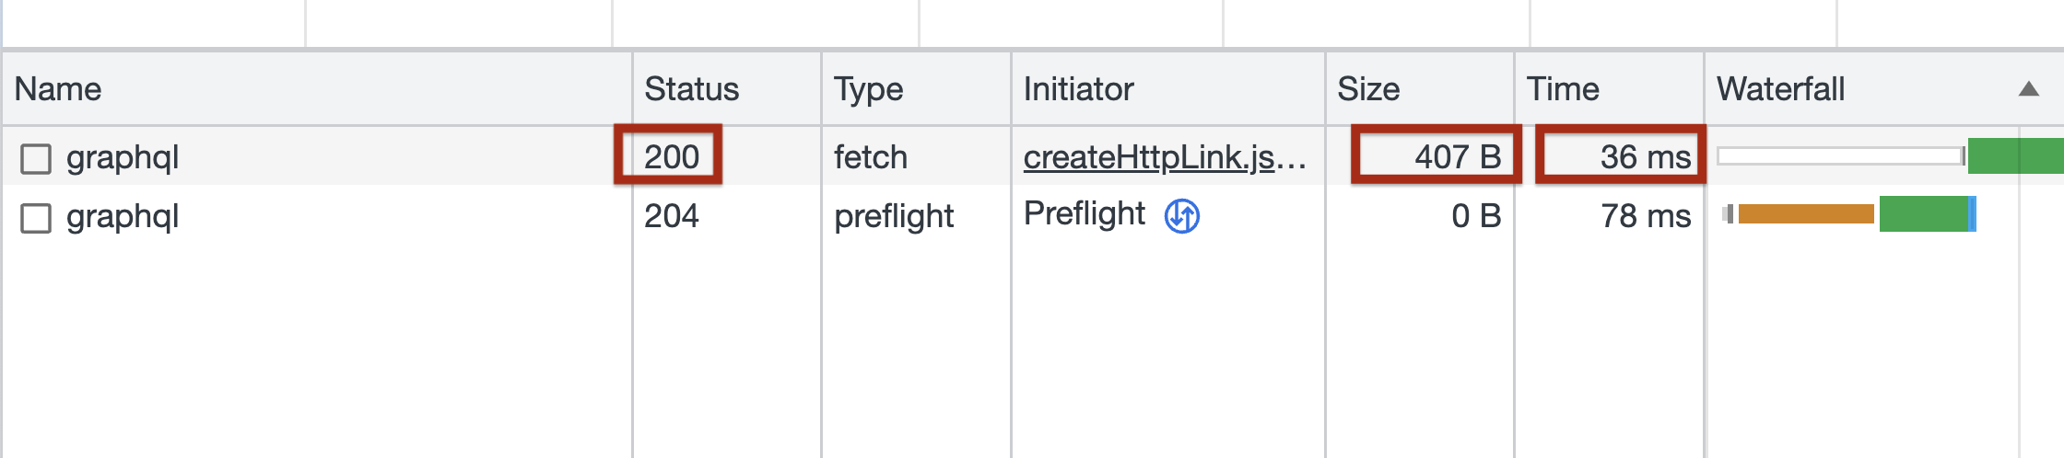Check the second graphql row checkbox
Image resolution: width=2064 pixels, height=458 pixels.
pos(36,218)
